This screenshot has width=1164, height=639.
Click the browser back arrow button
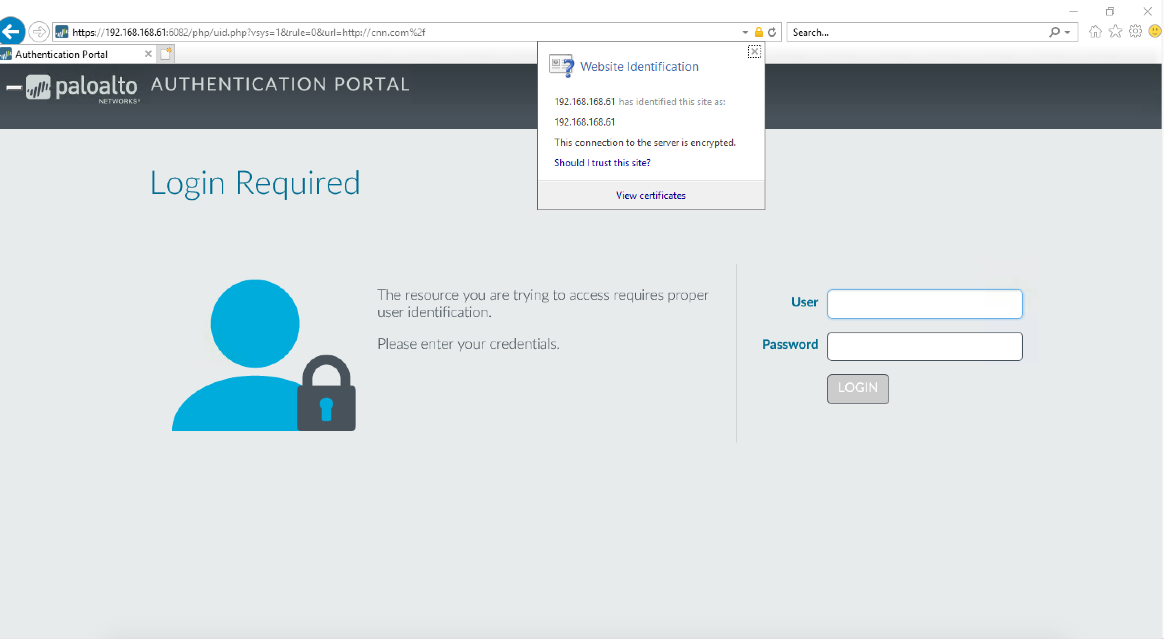point(12,32)
